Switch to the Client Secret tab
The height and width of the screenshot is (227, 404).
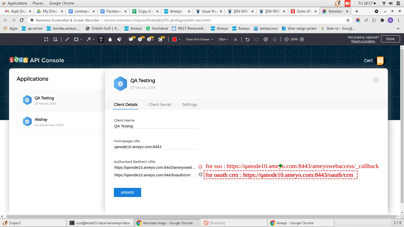point(160,104)
